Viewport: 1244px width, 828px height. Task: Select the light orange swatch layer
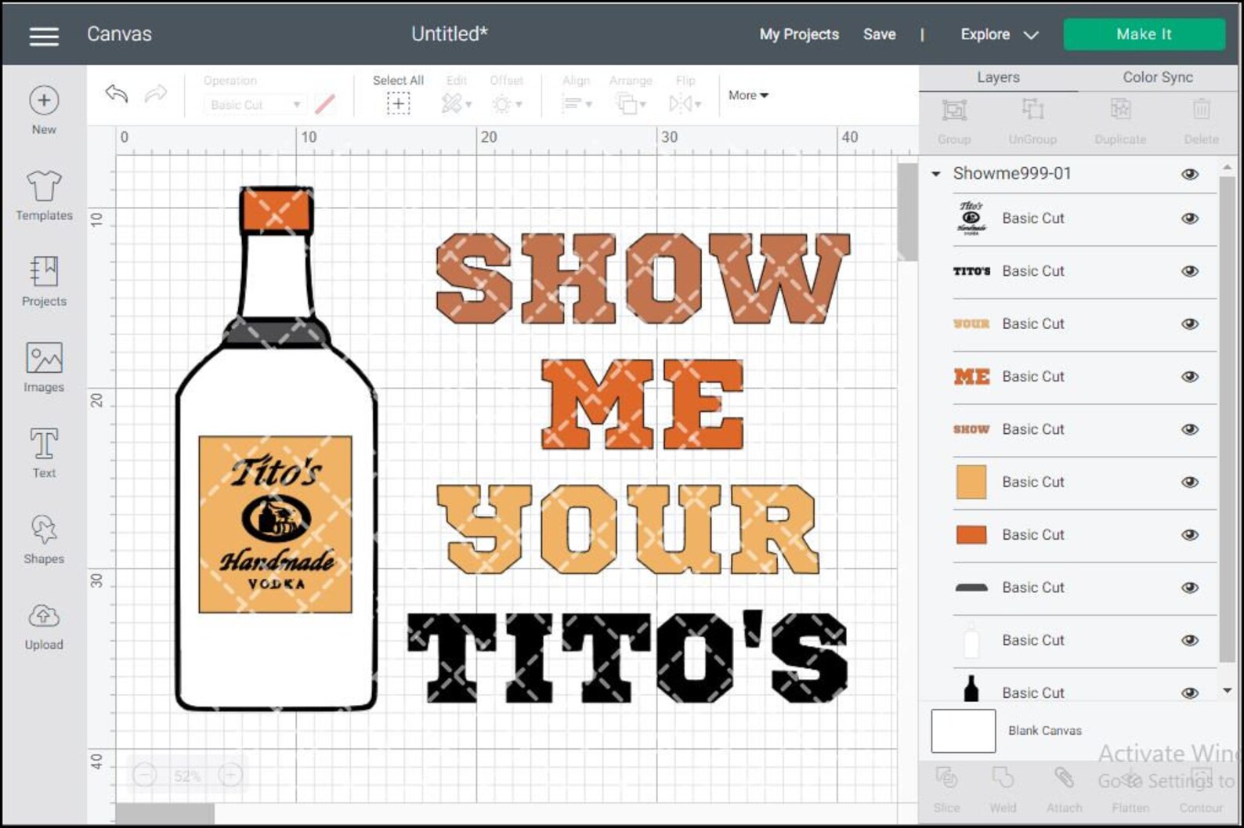(971, 482)
